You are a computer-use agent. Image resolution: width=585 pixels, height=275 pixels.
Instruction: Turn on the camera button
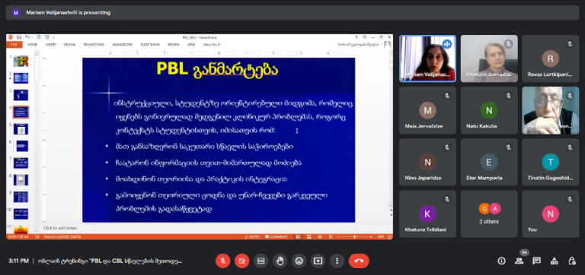pyautogui.click(x=241, y=261)
